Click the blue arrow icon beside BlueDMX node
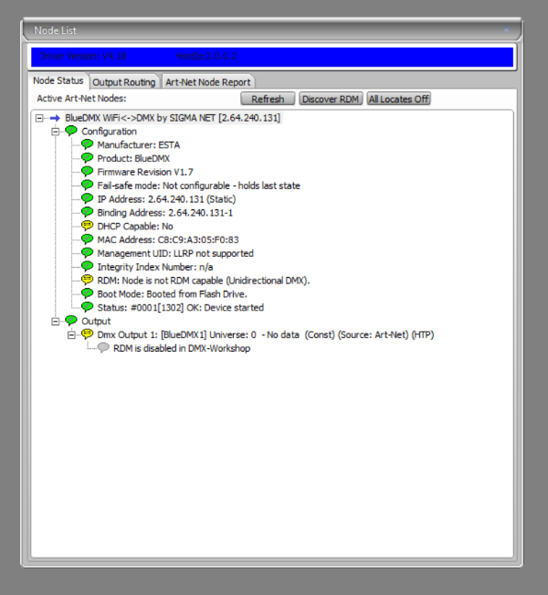Viewport: 548px width, 595px height. (55, 118)
